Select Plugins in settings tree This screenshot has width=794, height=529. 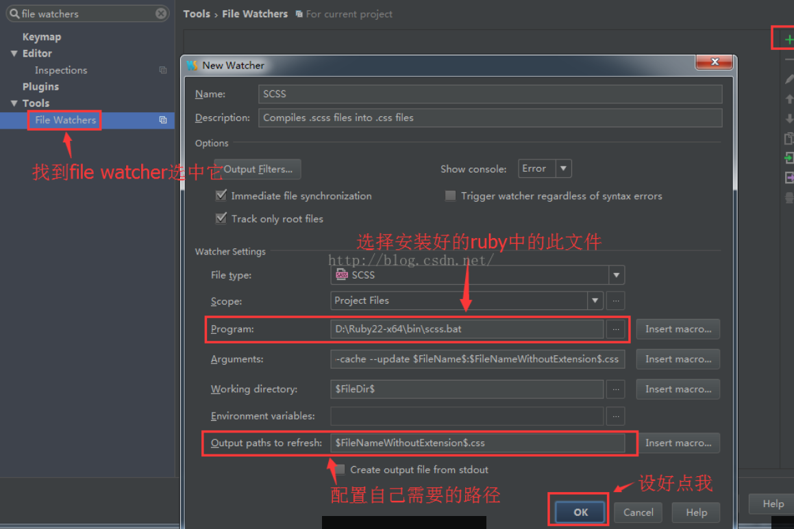click(40, 86)
